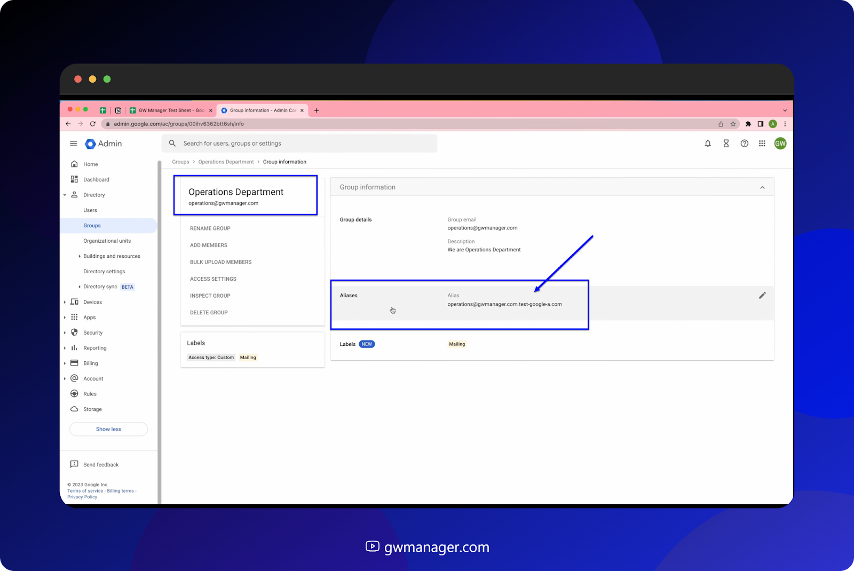Click the Home icon in sidebar
This screenshot has width=854, height=571.
pos(74,164)
